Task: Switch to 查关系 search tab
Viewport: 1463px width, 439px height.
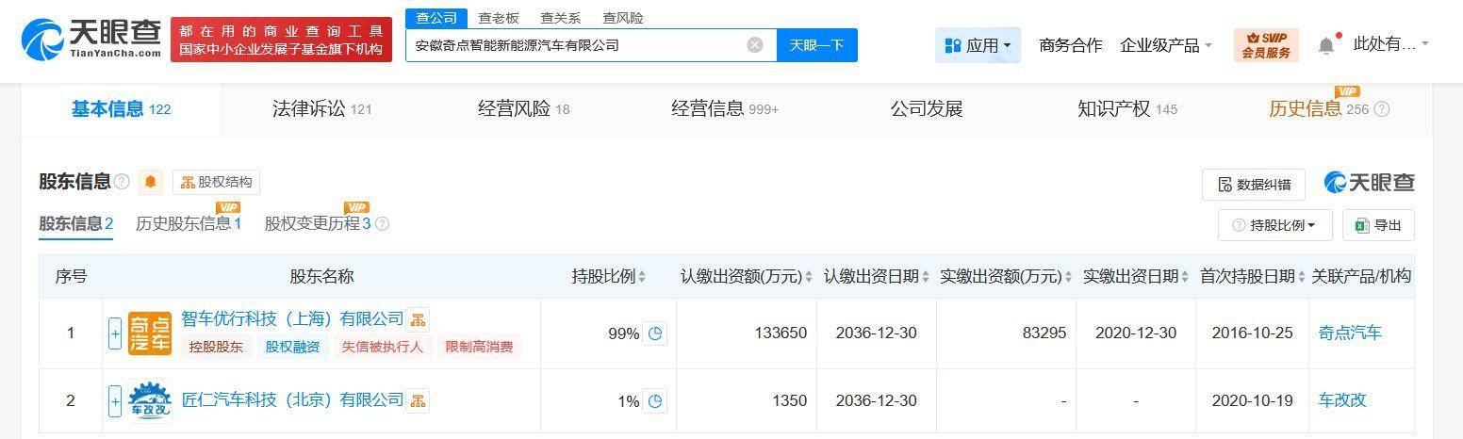Action: click(x=561, y=18)
